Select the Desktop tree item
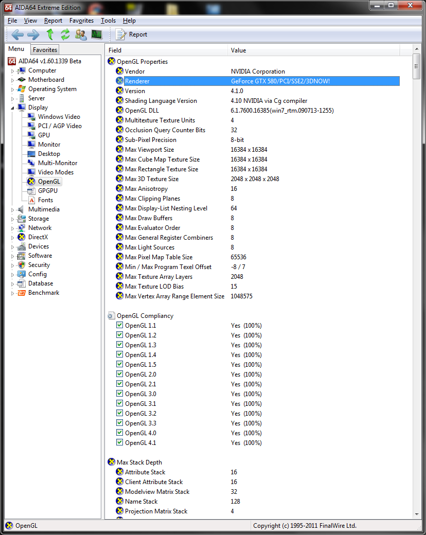426x535 pixels. point(49,153)
